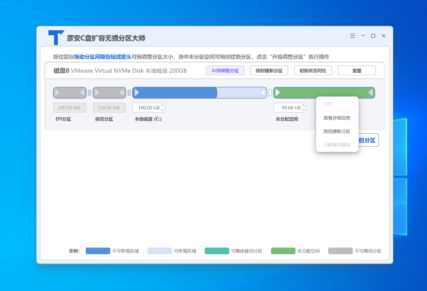Click the gray 不可挪动分区 legend swatch
Viewport: 427px width, 291px height.
tap(341, 251)
